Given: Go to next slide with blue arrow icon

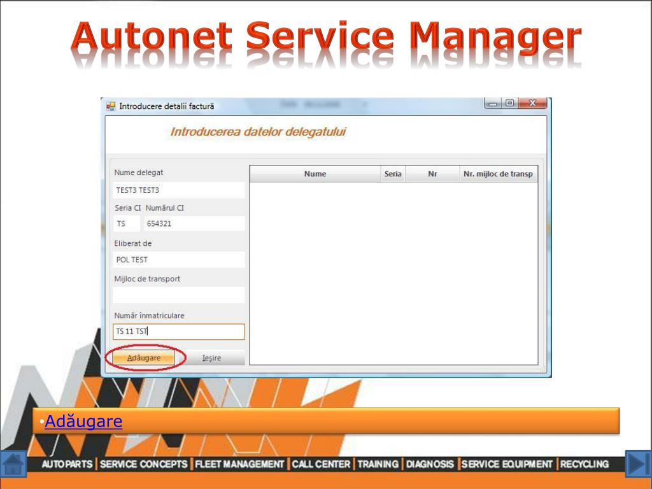Looking at the screenshot, I should [x=638, y=464].
